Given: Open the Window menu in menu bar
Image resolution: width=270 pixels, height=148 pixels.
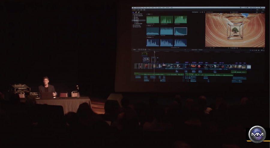Looking at the screenshot, I should [167, 7].
